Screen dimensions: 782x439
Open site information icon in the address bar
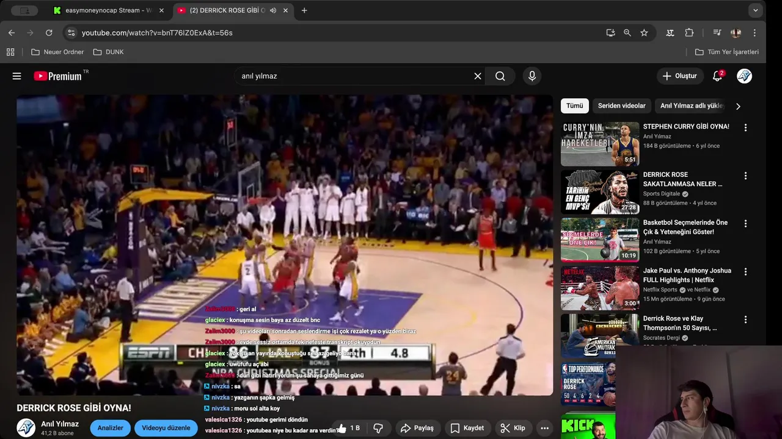coord(71,33)
